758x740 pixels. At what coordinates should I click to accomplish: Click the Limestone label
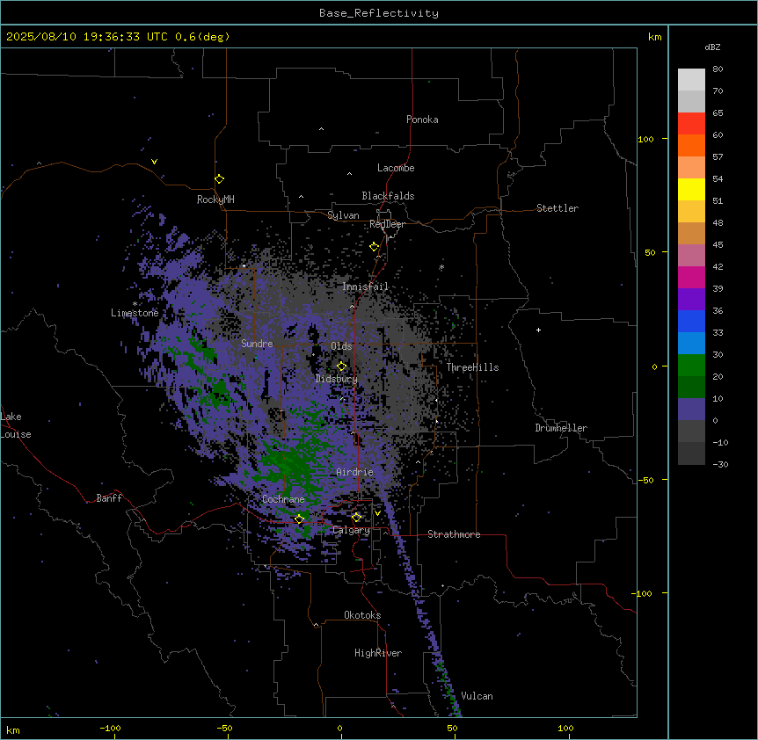(x=135, y=313)
